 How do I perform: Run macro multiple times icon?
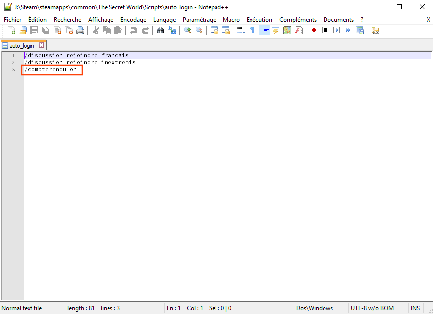[x=348, y=30]
